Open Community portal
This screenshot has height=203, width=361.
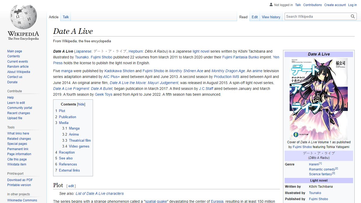[20, 108]
